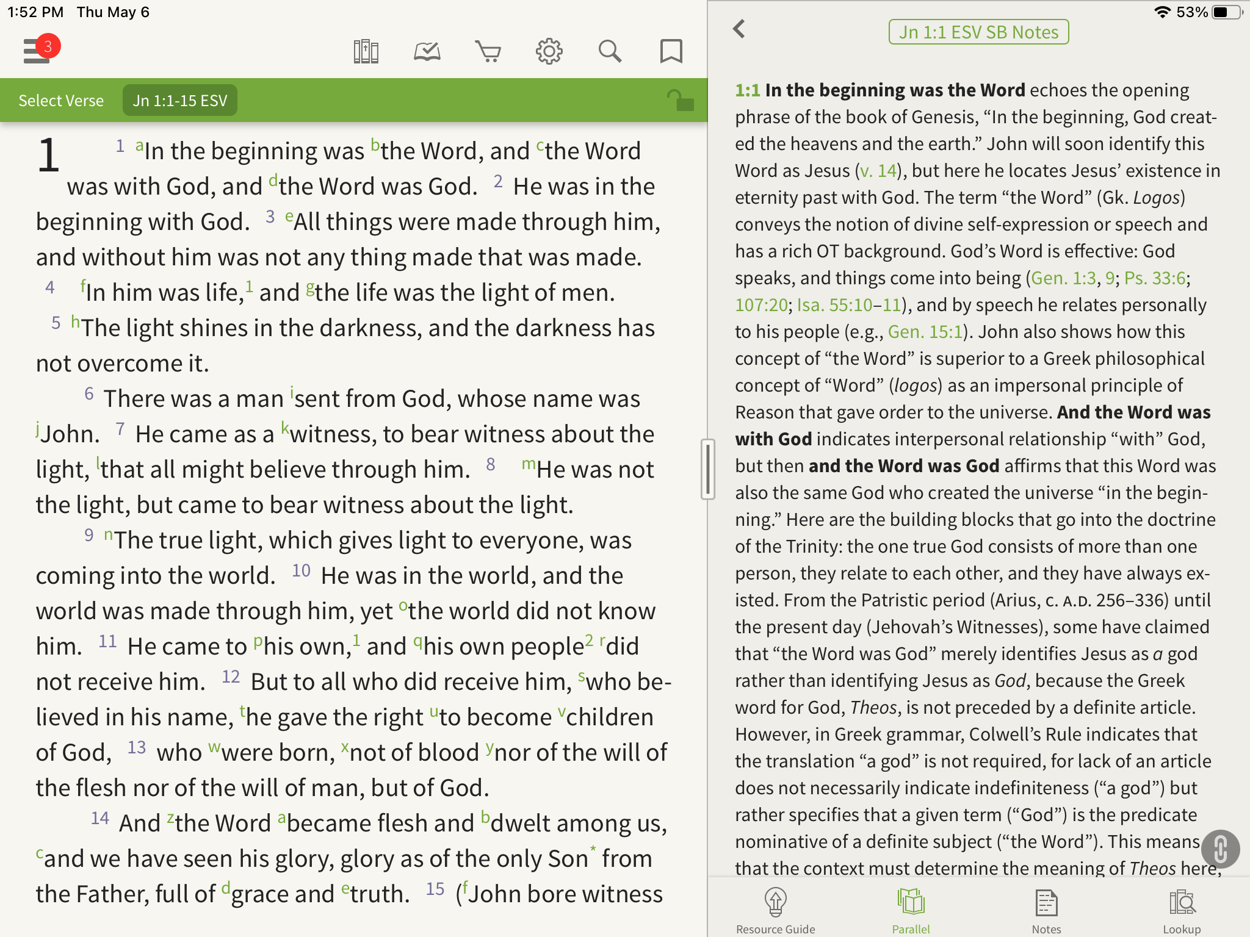Image resolution: width=1250 pixels, height=937 pixels.
Task: Tap the search magnifier icon
Action: pyautogui.click(x=610, y=52)
